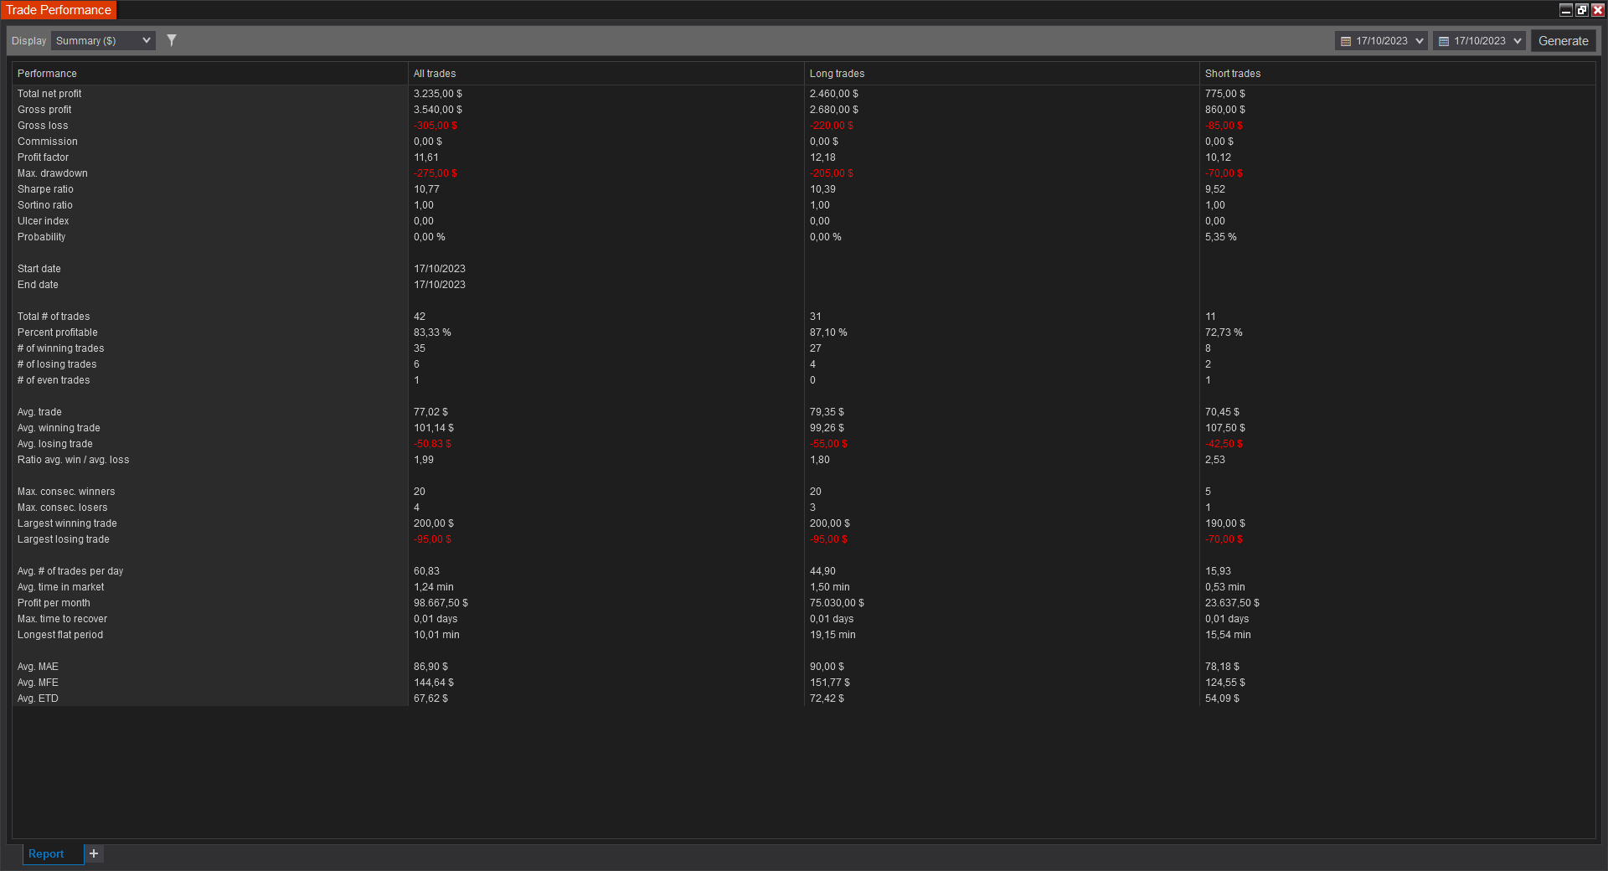1608x871 pixels.
Task: Open the Display Summary ($) dropdown
Action: pyautogui.click(x=103, y=40)
